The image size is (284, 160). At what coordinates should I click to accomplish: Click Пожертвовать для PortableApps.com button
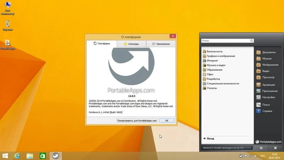pos(137,121)
